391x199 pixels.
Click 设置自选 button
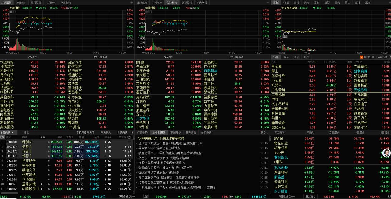pos(122,133)
